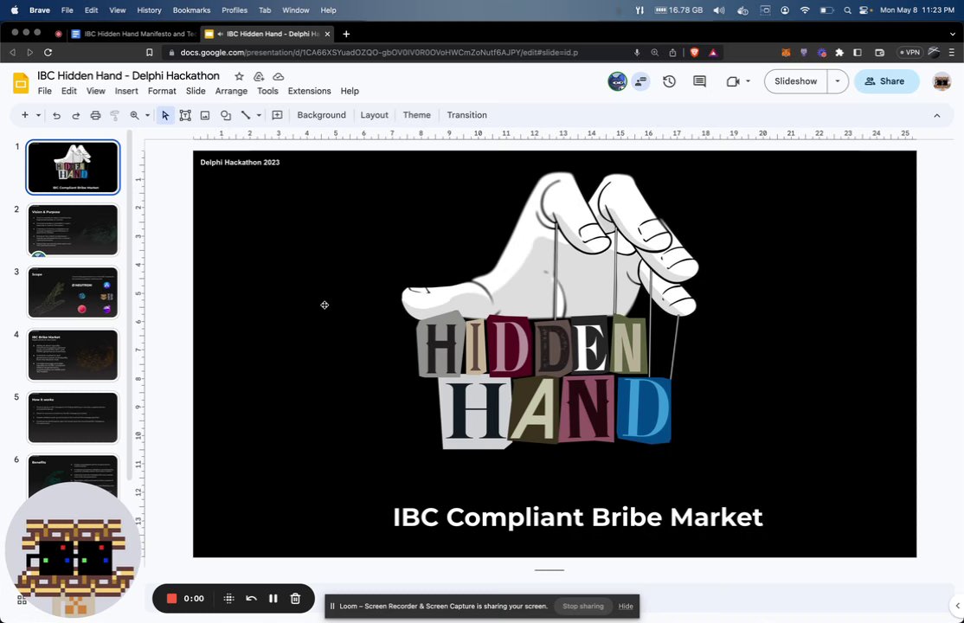Viewport: 964px width, 623px height.
Task: Click the presentation title field
Action: pos(128,75)
